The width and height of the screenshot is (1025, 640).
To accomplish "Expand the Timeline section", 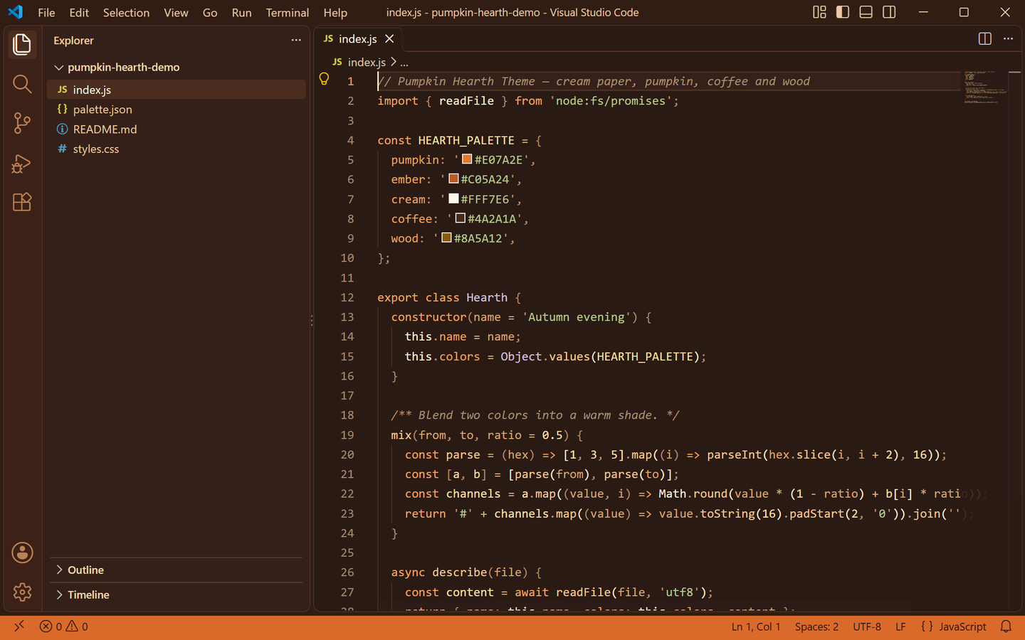I will [x=178, y=594].
